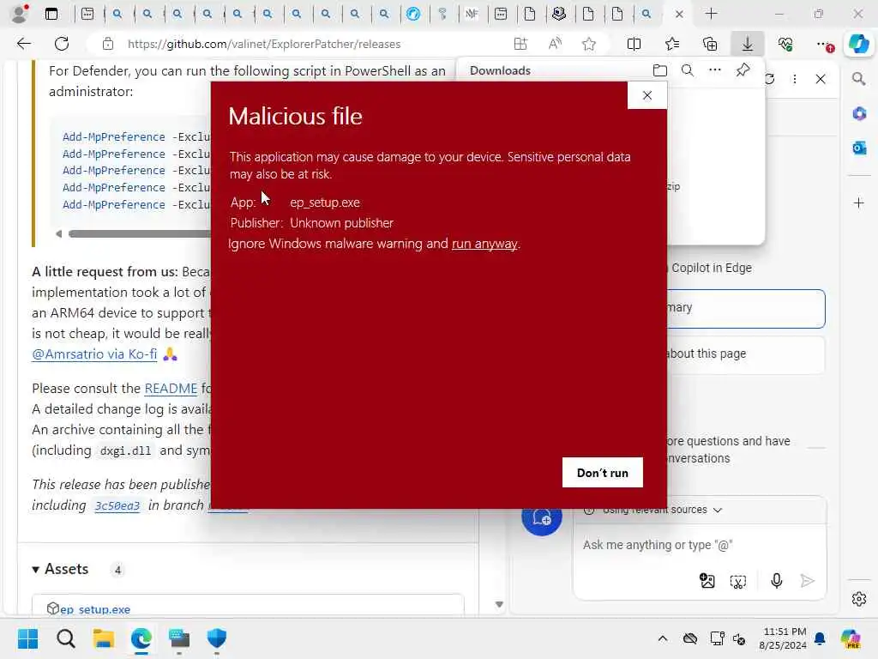Open Outlook sidebar app
The width and height of the screenshot is (878, 659).
(x=858, y=148)
